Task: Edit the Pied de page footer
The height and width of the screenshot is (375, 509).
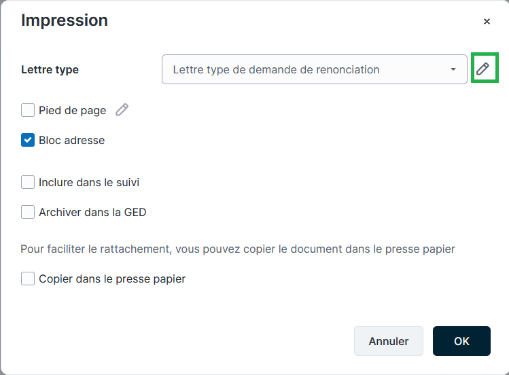Action: 122,110
